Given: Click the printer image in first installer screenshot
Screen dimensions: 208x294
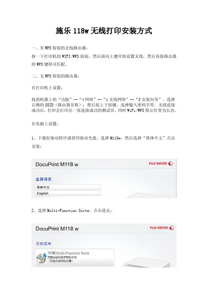Looking at the screenshot, I should coord(148,195).
